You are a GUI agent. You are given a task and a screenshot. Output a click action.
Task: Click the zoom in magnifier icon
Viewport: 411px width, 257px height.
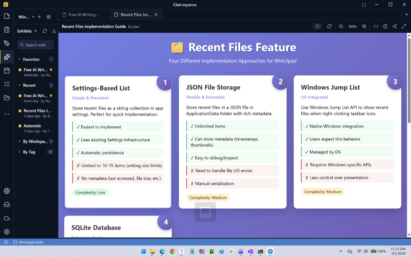click(364, 27)
